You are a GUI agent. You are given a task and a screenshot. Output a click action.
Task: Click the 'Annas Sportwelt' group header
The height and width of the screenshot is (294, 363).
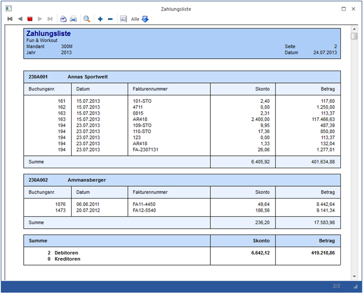[87, 76]
